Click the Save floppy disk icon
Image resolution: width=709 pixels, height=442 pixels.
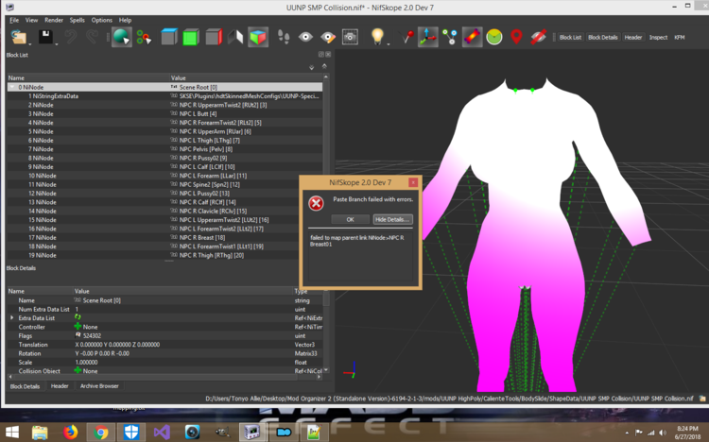tap(45, 37)
